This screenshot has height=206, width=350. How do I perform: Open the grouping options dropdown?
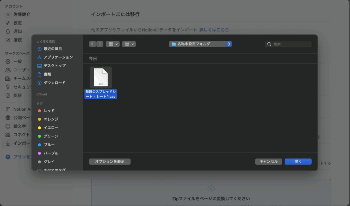129,44
